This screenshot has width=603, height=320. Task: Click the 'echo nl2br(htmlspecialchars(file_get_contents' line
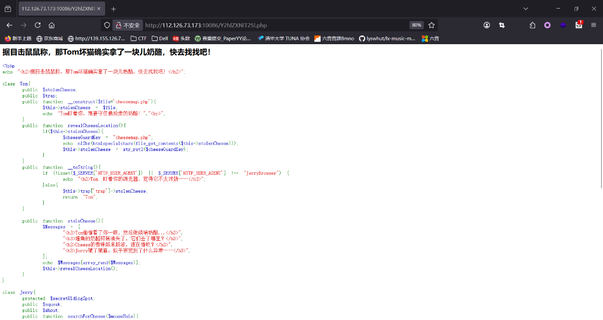[150, 143]
